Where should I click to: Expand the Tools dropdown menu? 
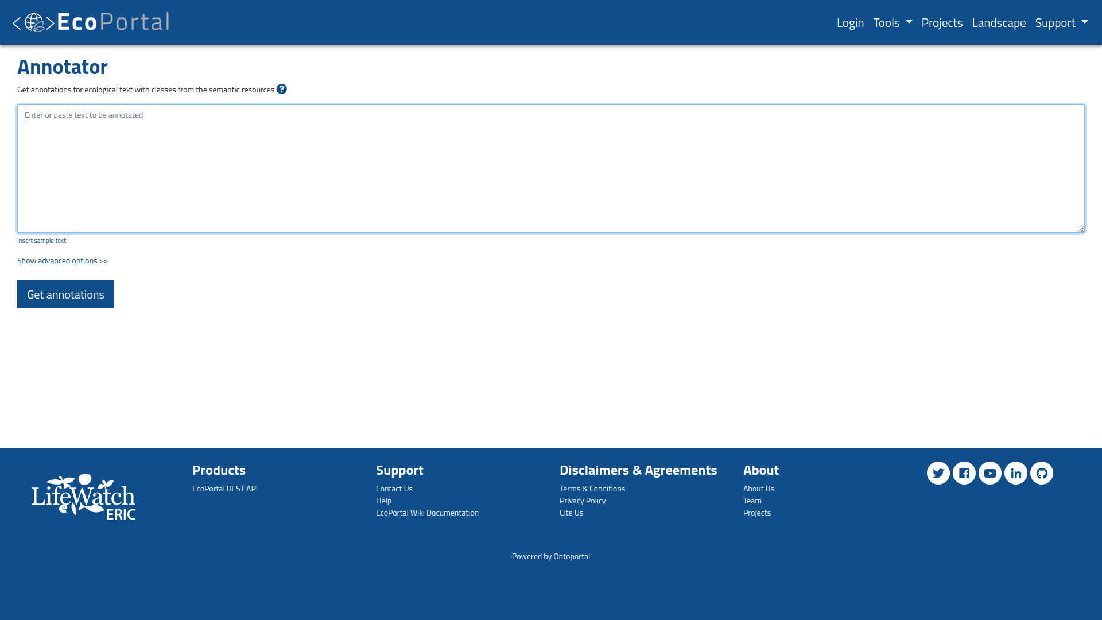pyautogui.click(x=891, y=22)
